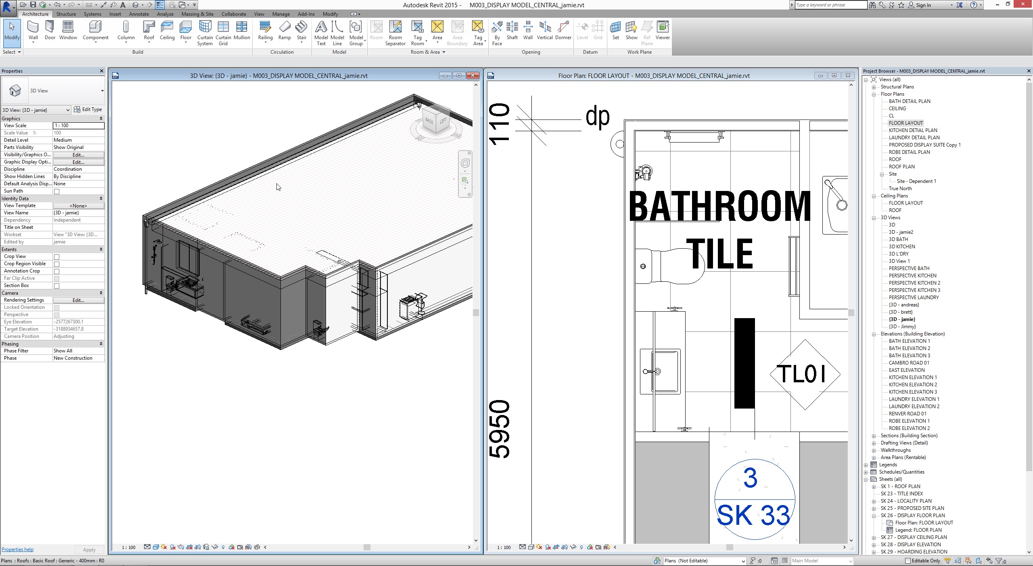Open the 3D View type selector dropdown
The image size is (1033, 566).
coord(102,91)
